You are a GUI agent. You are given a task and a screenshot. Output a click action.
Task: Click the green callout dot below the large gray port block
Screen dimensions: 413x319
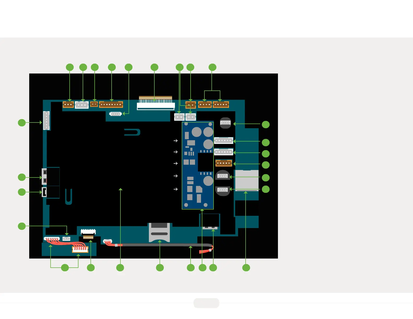[x=246, y=268]
